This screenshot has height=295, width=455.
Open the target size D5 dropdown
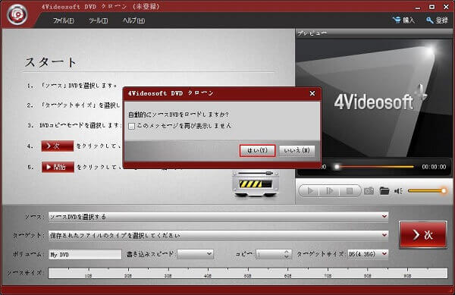368,254
